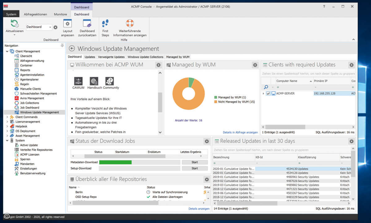This screenshot has height=223, width=371.
Task: Click the Manuelle Clients icon
Action: (x=17, y=89)
